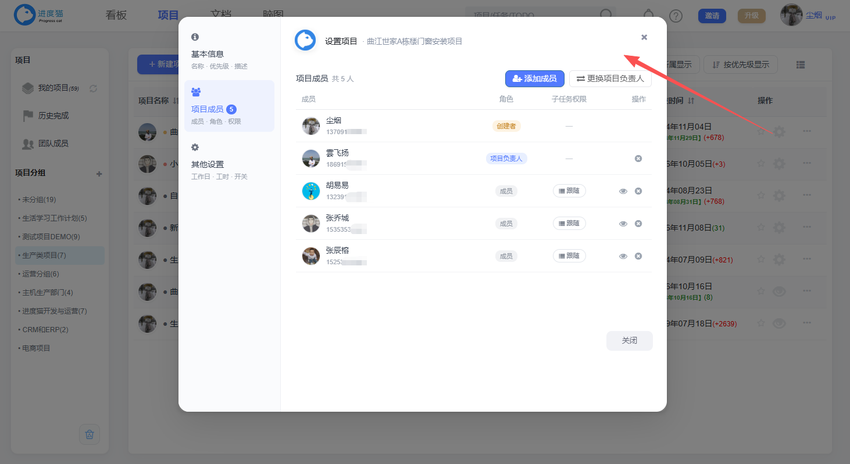This screenshot has height=464, width=850.
Task: Click the eye icon in the (8) row
Action: pos(779,292)
